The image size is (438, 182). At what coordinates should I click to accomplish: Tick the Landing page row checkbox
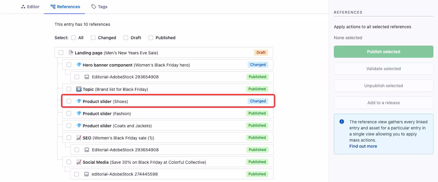pos(61,53)
